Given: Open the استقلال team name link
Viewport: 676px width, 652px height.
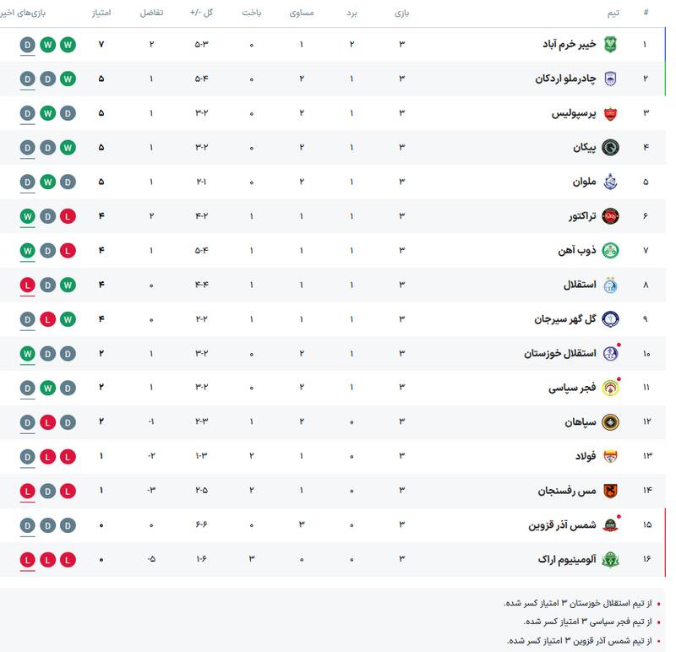Looking at the screenshot, I should pos(580,285).
